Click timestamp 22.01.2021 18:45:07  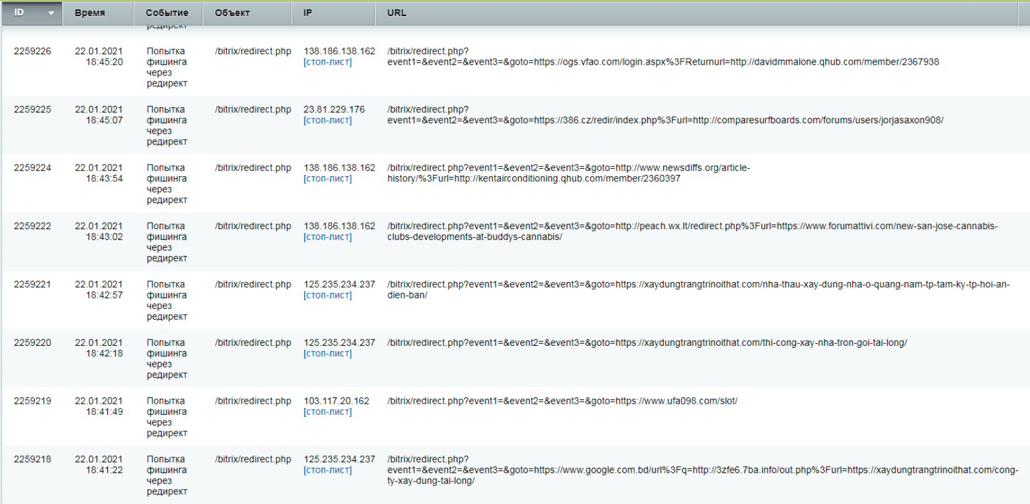pos(99,115)
